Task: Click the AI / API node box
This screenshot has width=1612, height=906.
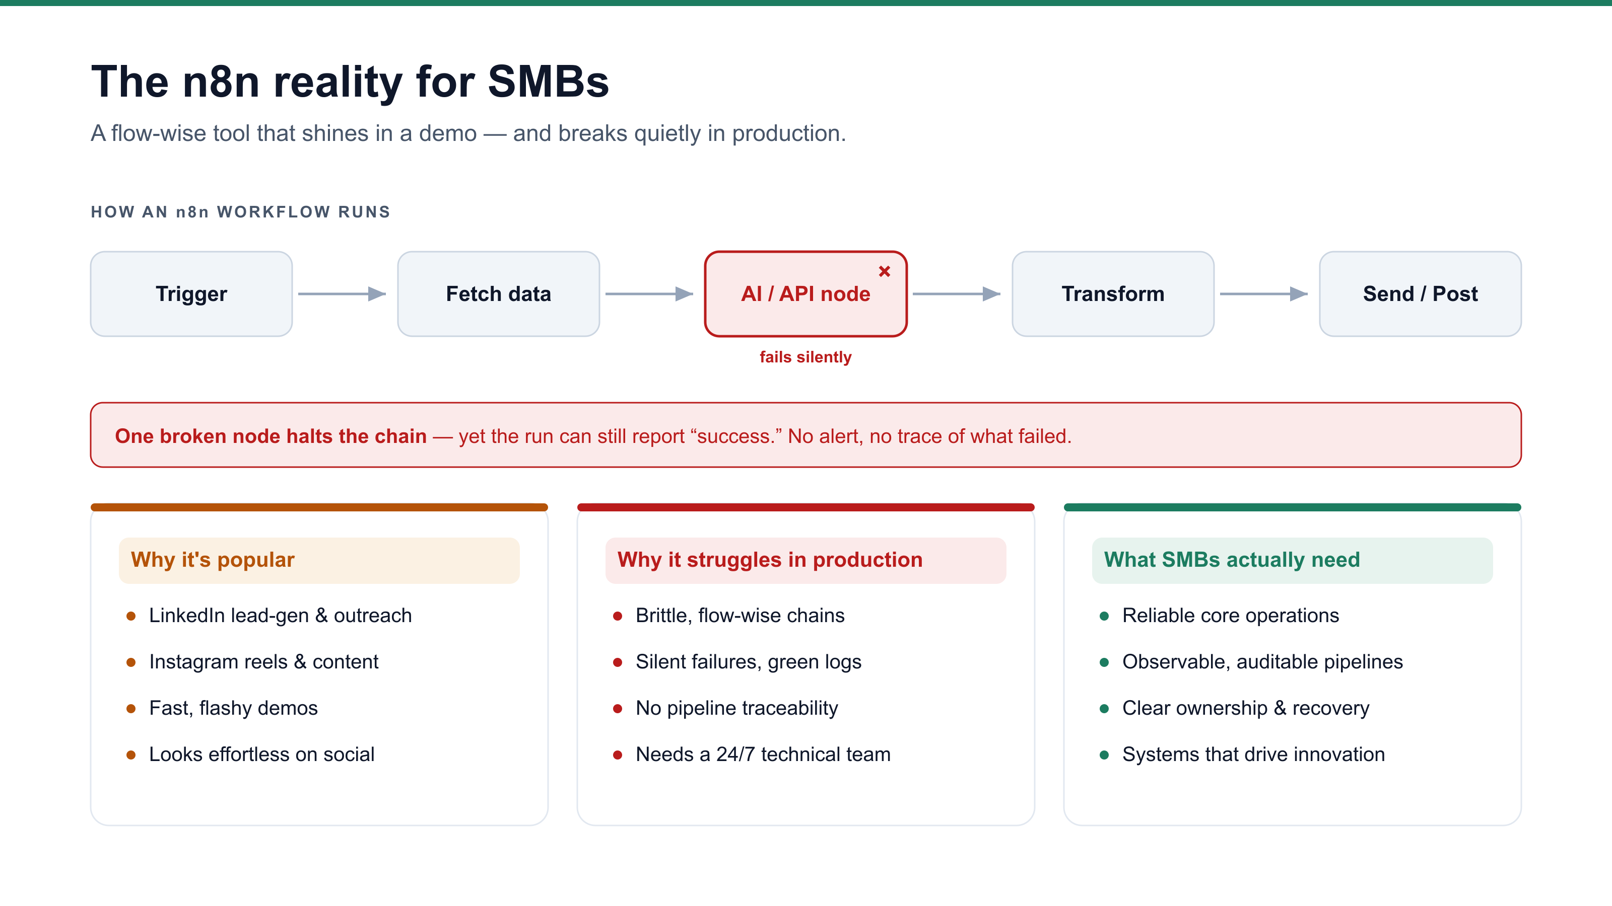Action: 806,294
